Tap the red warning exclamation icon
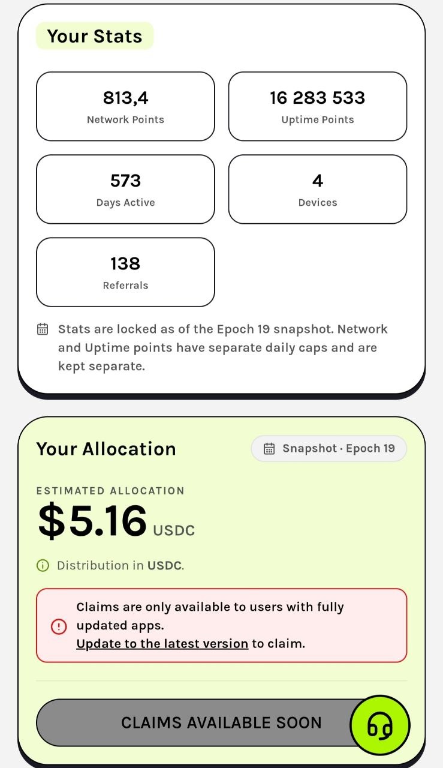 coord(58,626)
